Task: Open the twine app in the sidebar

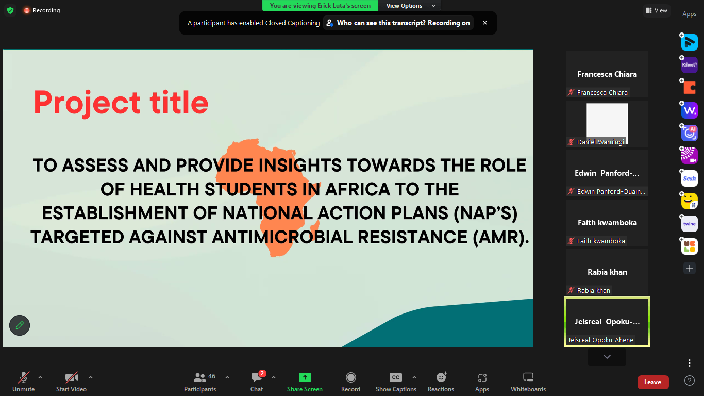Action: 689,223
